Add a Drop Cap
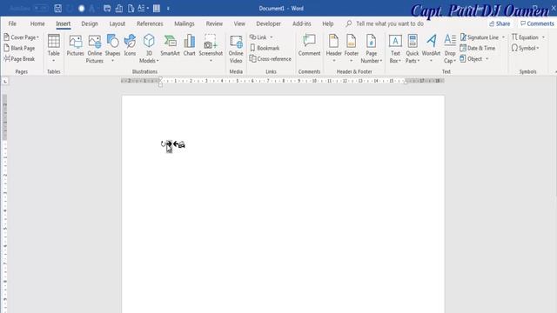 450,49
